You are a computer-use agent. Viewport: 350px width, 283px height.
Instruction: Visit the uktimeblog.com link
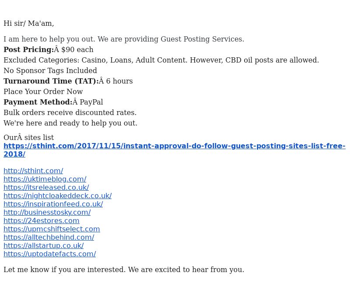[x=45, y=179]
